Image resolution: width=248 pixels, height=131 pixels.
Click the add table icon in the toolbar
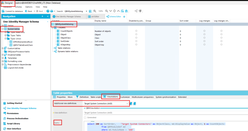pos(122,11)
